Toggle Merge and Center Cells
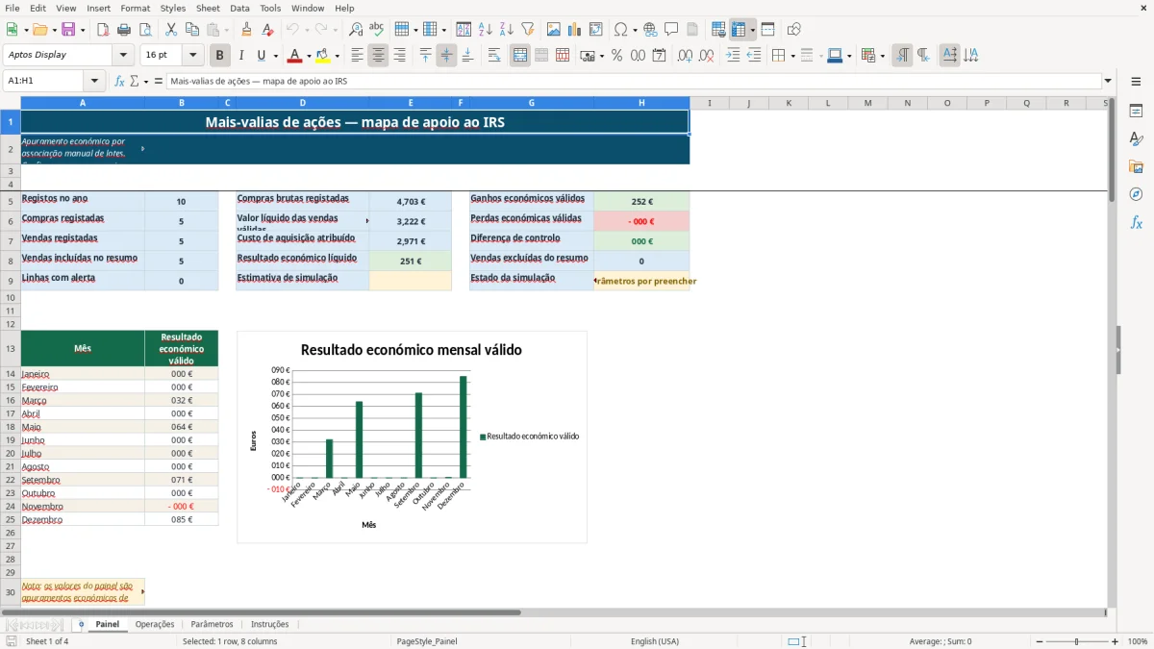 point(520,56)
